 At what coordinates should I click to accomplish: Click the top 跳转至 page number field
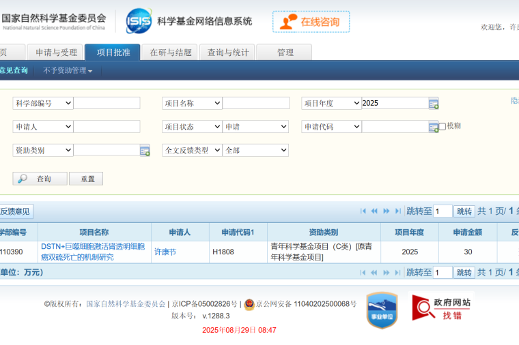pos(443,211)
